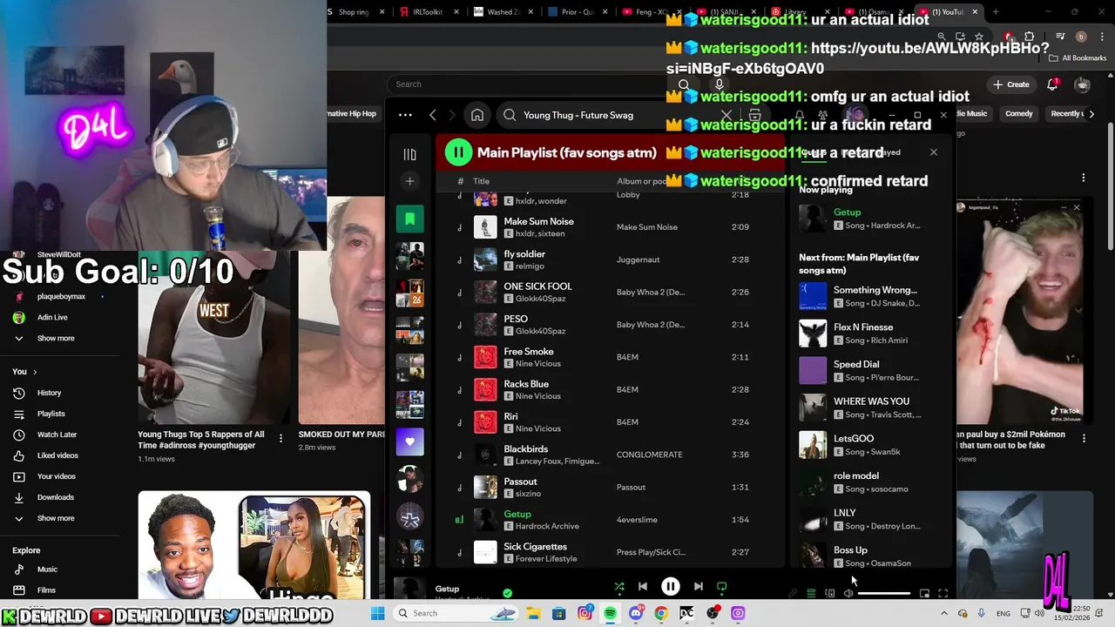Switch to the IRLToolkit browser tab
The image size is (1115, 627).
click(x=427, y=12)
